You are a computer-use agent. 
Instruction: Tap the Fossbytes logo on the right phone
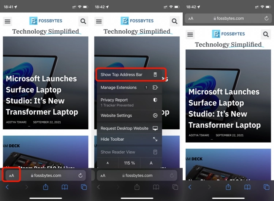coord(228,34)
